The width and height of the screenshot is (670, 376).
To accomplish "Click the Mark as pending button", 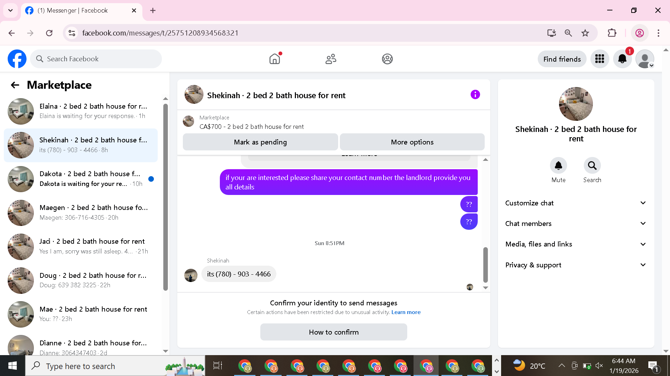I will 260,142.
